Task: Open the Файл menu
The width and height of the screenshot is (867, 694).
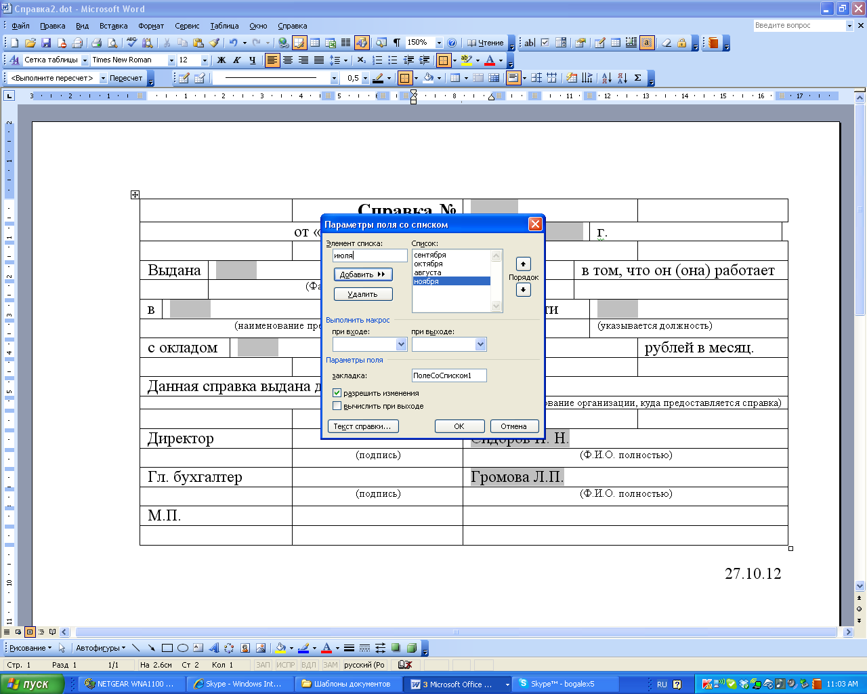Action: click(x=20, y=26)
